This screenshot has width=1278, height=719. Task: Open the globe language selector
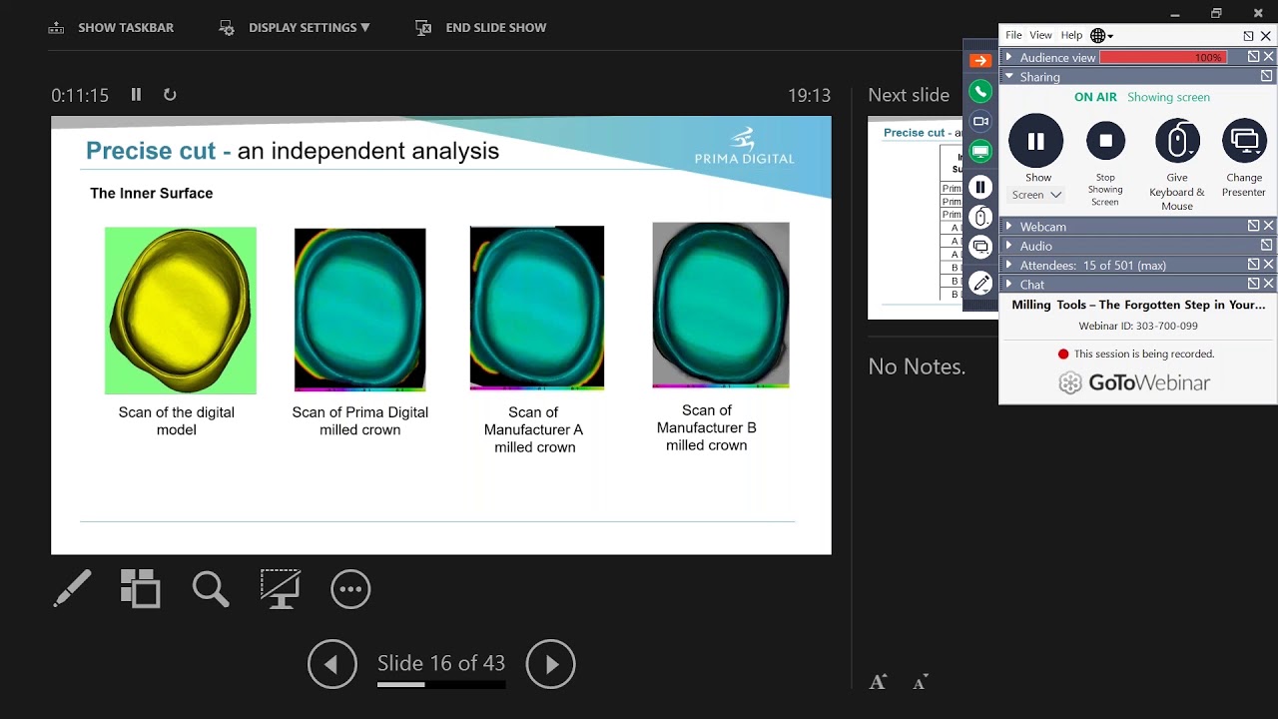pos(1101,36)
